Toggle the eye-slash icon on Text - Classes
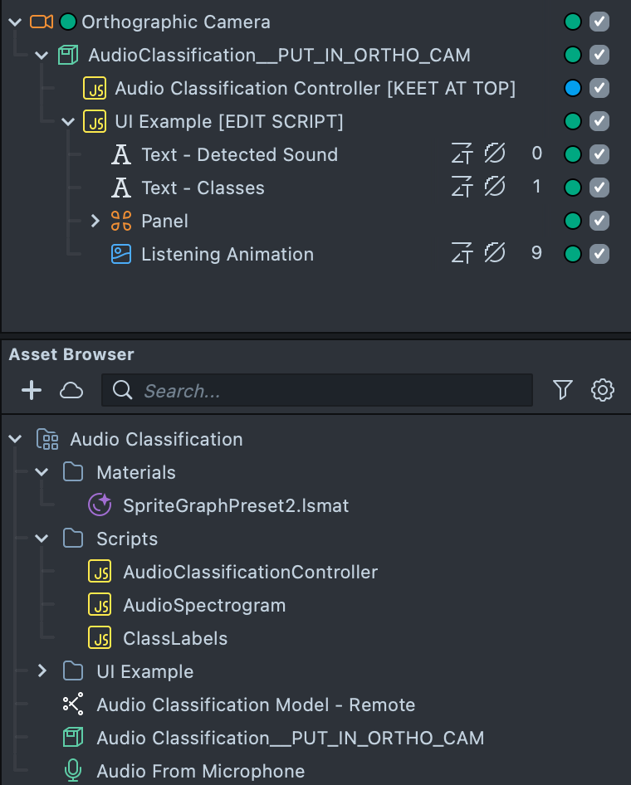This screenshot has height=785, width=631. (x=496, y=188)
